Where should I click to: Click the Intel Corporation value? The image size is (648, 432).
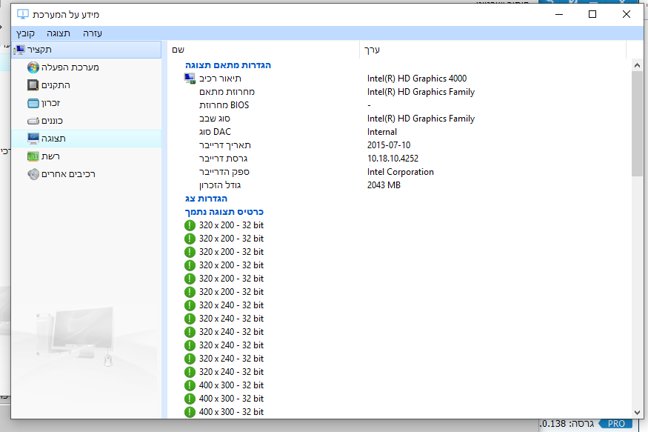pyautogui.click(x=400, y=172)
